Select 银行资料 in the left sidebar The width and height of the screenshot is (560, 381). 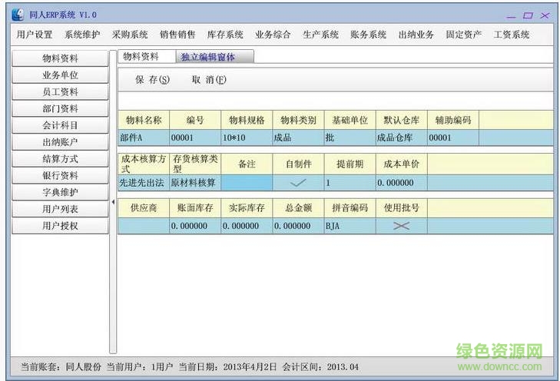click(60, 176)
